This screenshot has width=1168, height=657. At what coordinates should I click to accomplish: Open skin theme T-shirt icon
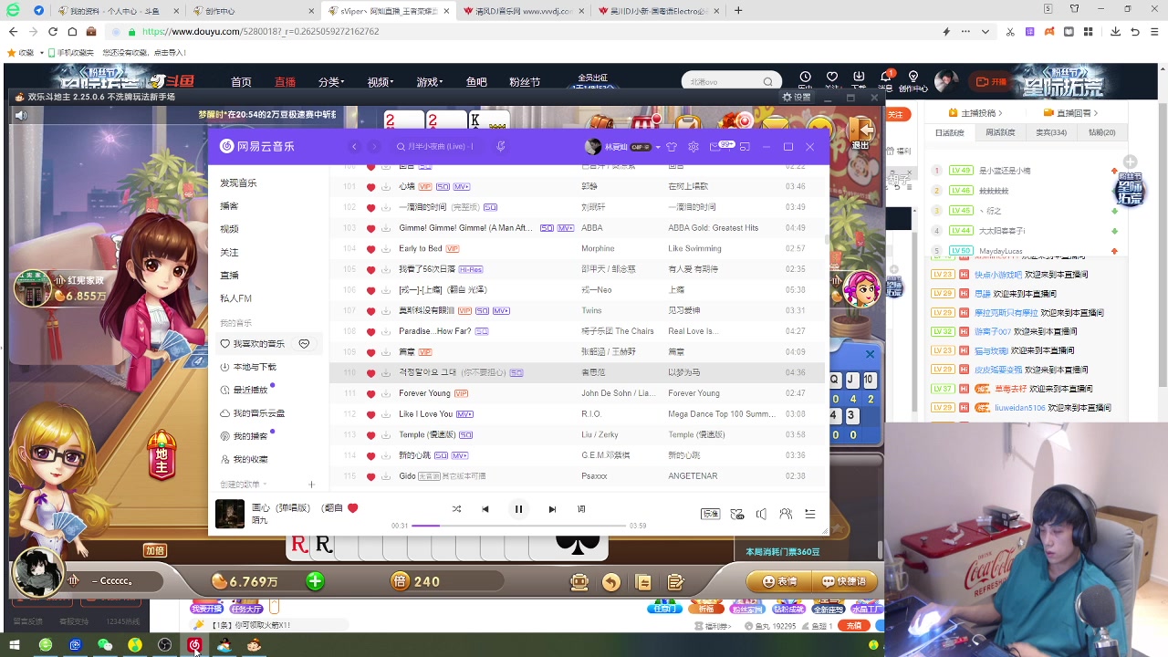click(673, 147)
